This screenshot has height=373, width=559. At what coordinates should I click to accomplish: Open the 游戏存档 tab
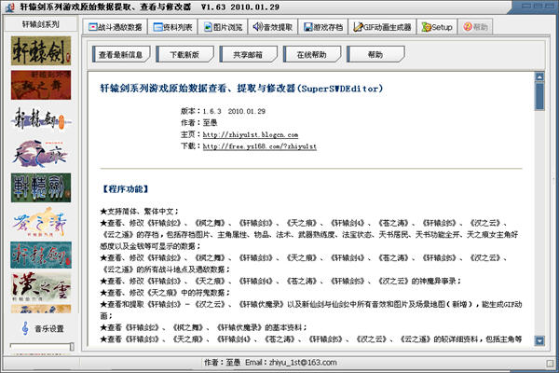pyautogui.click(x=323, y=27)
